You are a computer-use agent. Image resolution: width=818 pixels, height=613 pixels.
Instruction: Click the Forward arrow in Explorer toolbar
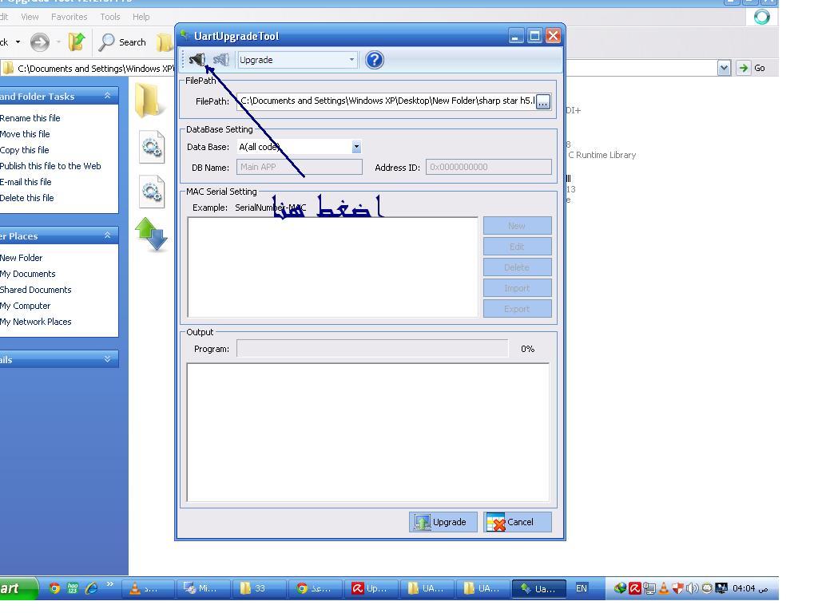point(40,42)
